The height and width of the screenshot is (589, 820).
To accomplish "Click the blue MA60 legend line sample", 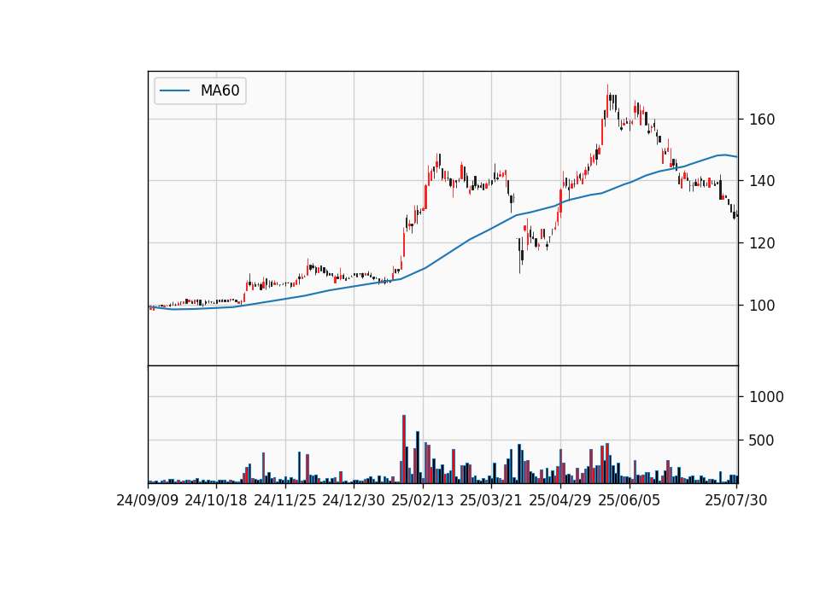I will 174,91.
